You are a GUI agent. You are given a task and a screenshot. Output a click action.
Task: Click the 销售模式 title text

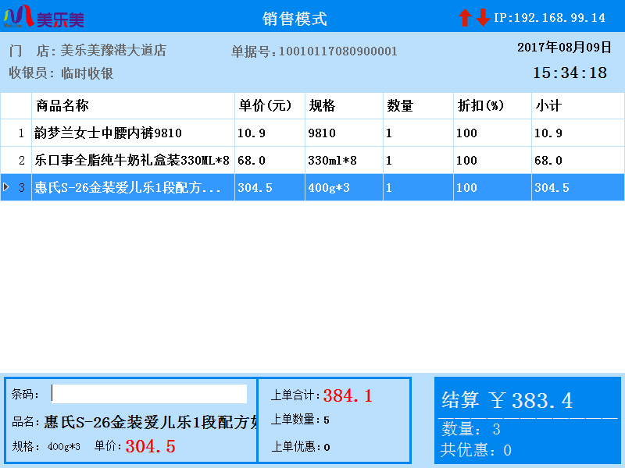295,19
